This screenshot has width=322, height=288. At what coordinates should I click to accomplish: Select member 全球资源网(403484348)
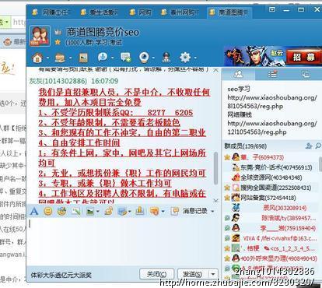coord(271,177)
